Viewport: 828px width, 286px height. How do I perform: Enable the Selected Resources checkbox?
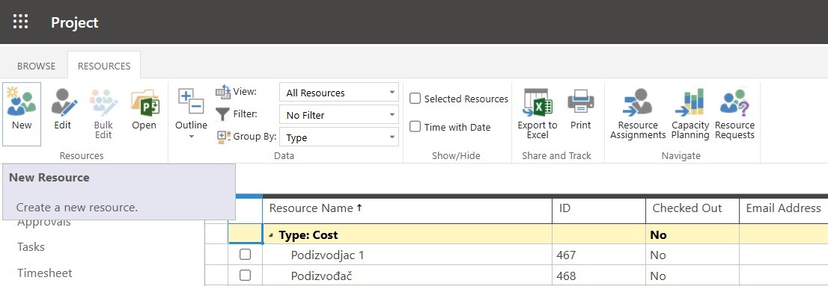coord(415,99)
